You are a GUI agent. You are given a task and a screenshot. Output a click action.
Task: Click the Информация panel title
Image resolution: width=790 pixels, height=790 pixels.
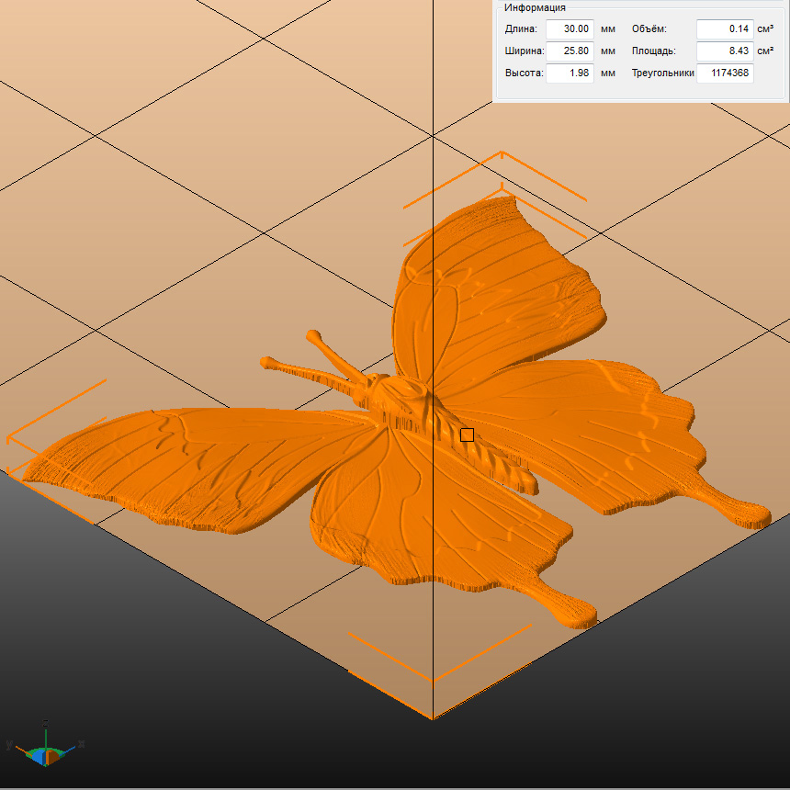tap(535, 7)
